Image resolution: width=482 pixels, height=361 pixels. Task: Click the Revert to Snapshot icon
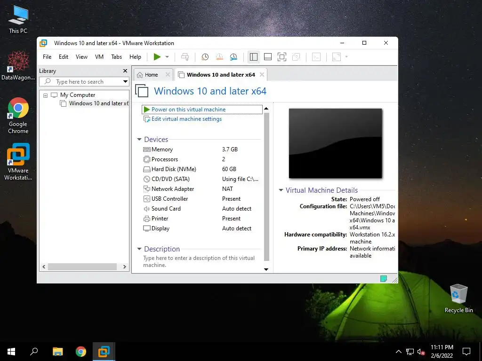tap(219, 57)
